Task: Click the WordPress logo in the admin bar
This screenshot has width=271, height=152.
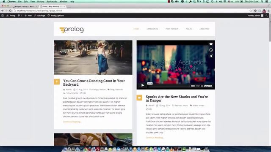Action: tap(3, 16)
